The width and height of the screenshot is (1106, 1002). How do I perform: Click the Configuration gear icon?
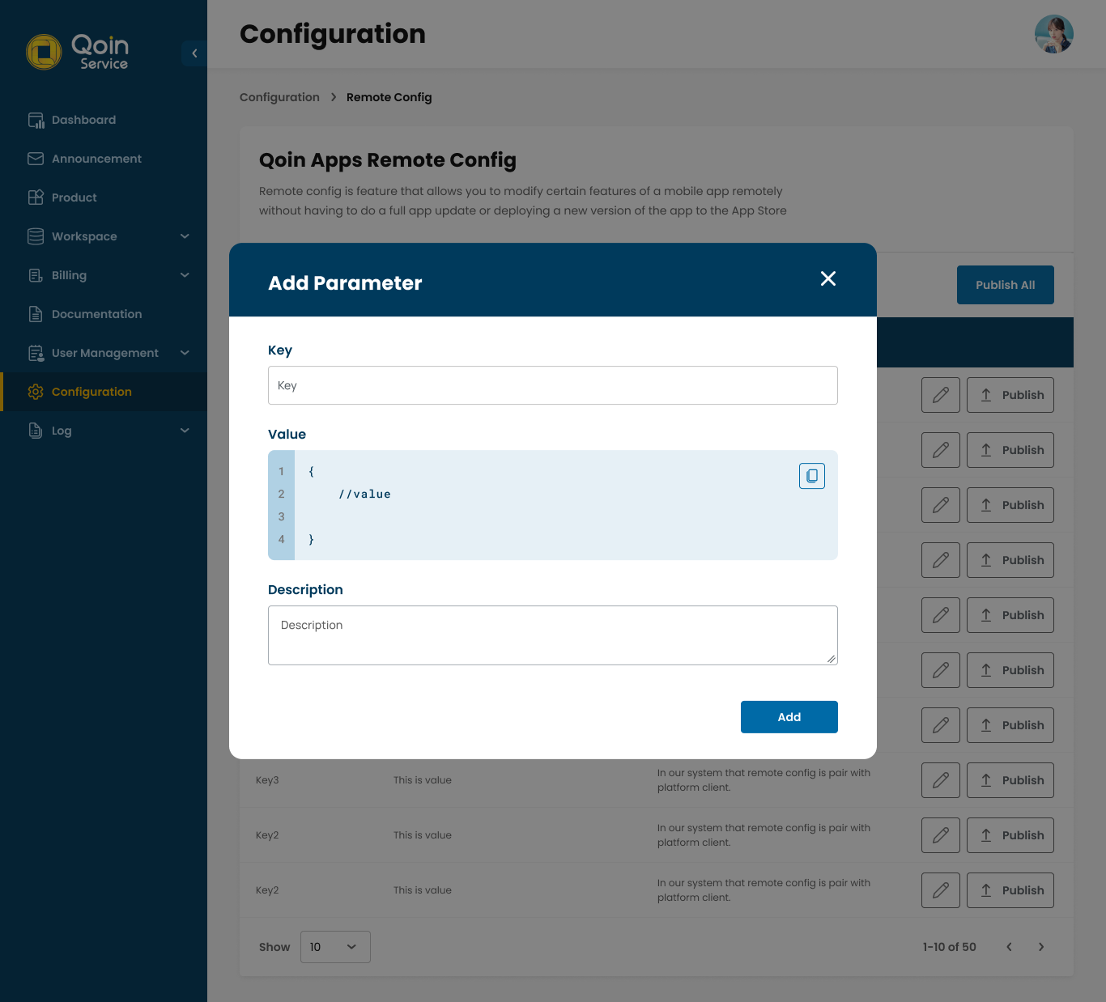pos(36,392)
